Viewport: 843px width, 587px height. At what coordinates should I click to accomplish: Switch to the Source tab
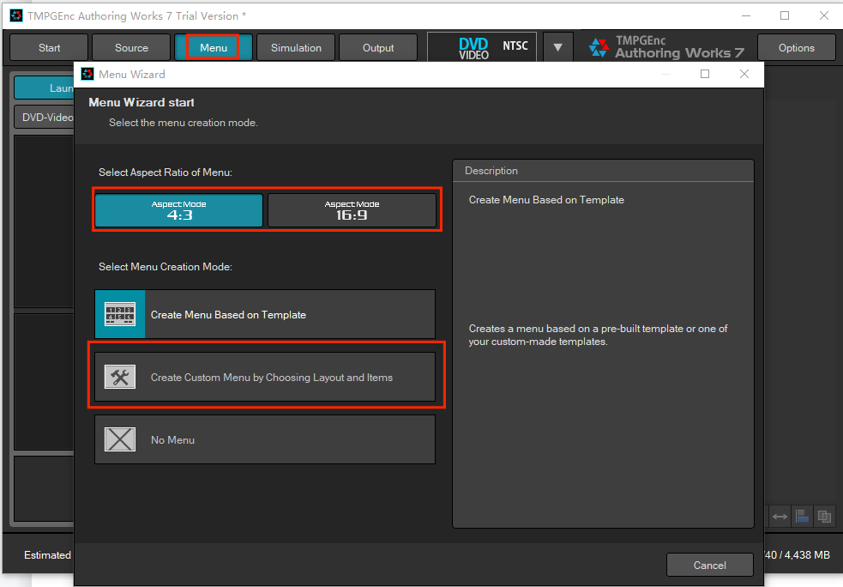click(x=131, y=47)
